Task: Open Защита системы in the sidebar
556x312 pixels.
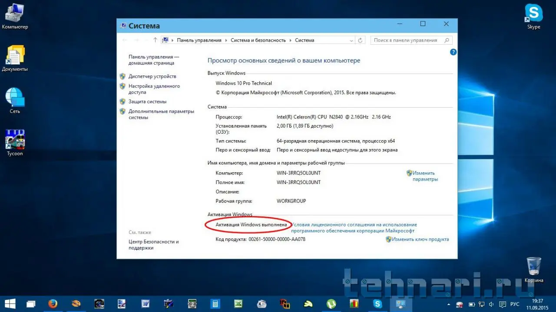Action: pos(147,102)
